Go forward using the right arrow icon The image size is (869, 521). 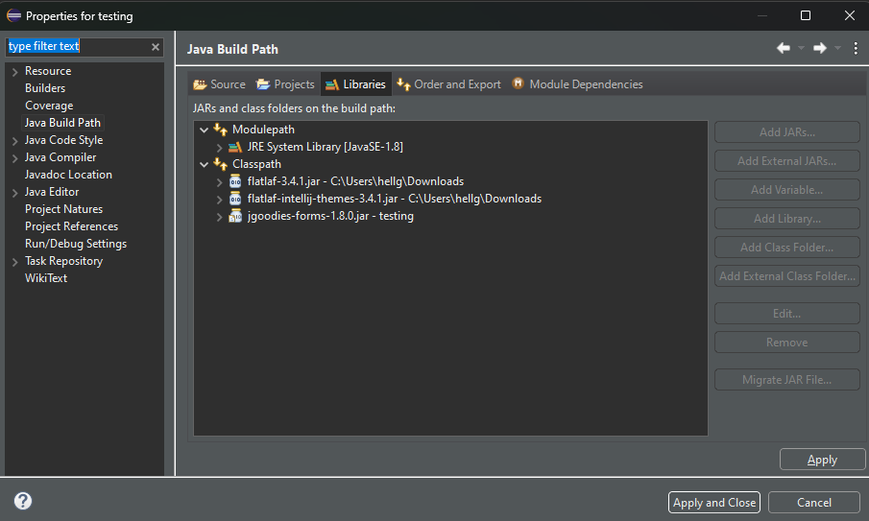click(x=820, y=48)
